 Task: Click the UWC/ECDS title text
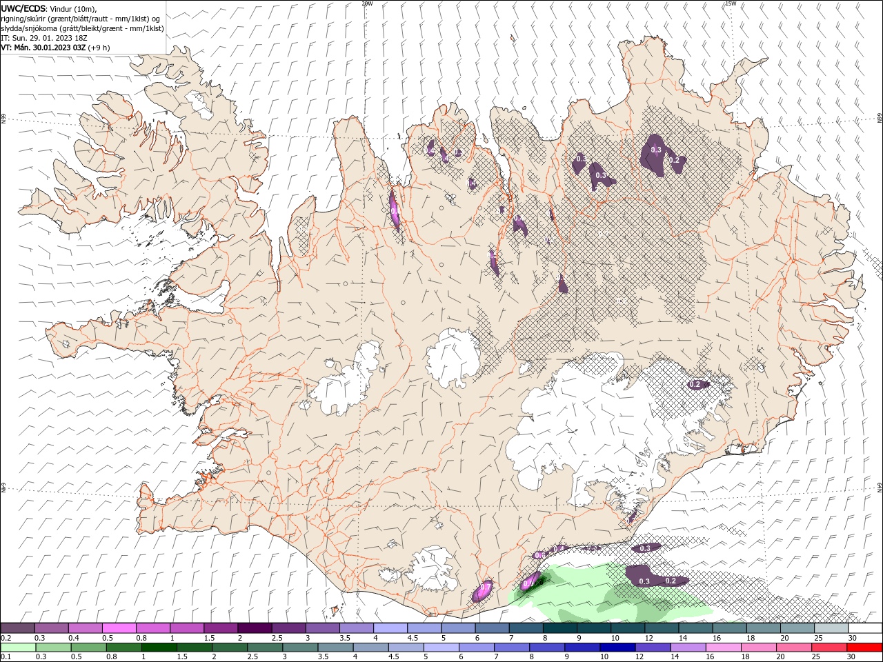(23, 8)
